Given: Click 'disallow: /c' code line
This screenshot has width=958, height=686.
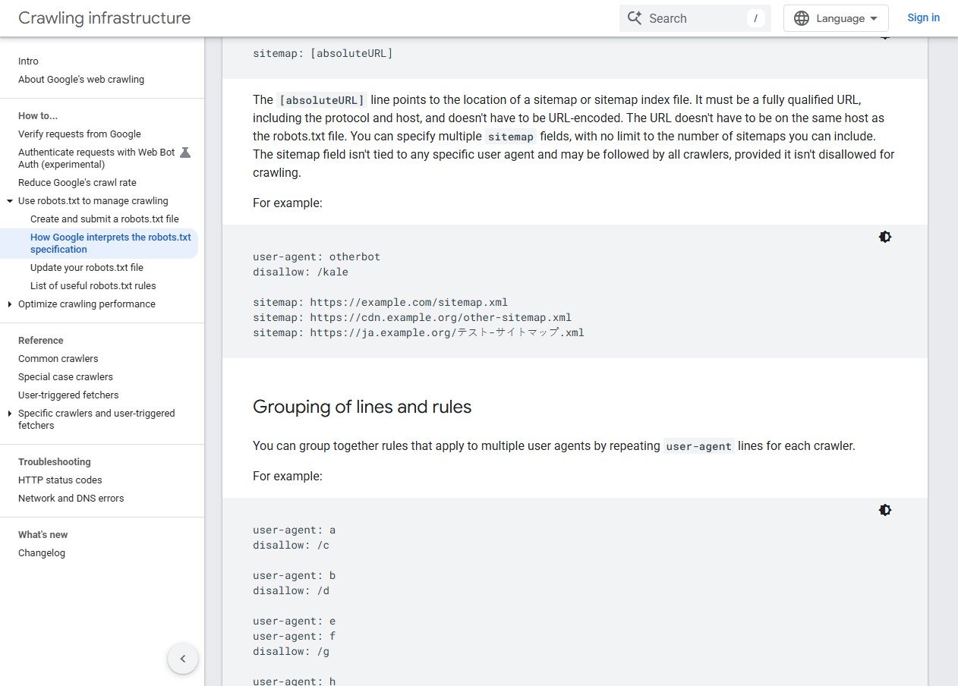Looking at the screenshot, I should tap(291, 545).
